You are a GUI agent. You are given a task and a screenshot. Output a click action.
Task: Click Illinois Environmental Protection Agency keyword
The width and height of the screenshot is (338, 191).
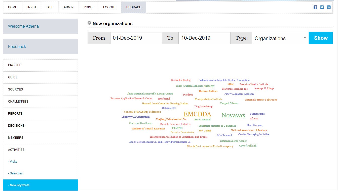[210, 146]
